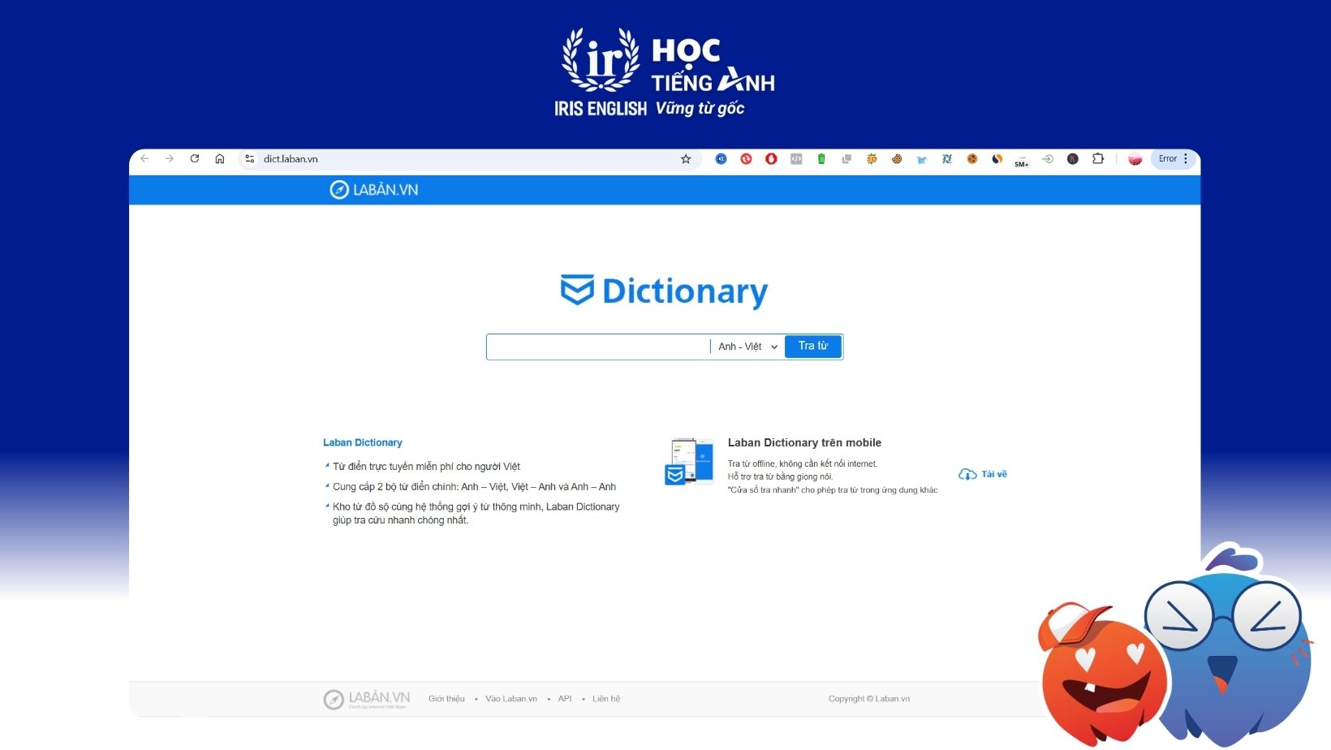This screenshot has height=750, width=1331.
Task: Open the 5M+ badge extension
Action: [1022, 161]
